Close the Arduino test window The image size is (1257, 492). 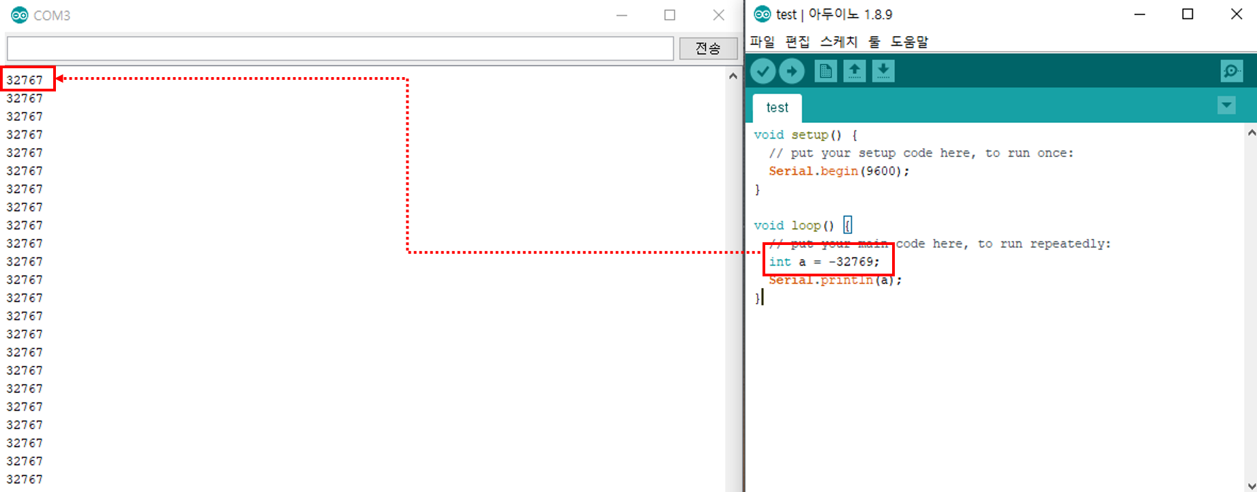tap(1236, 14)
